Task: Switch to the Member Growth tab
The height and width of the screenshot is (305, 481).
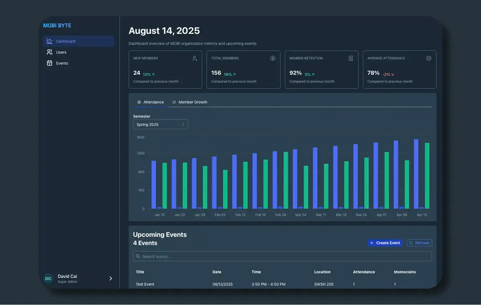Action: click(190, 102)
